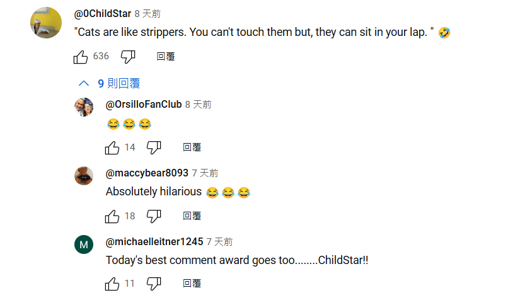The image size is (520, 293).
Task: Collapse the 9 則回覆 thread
Action: (x=109, y=83)
